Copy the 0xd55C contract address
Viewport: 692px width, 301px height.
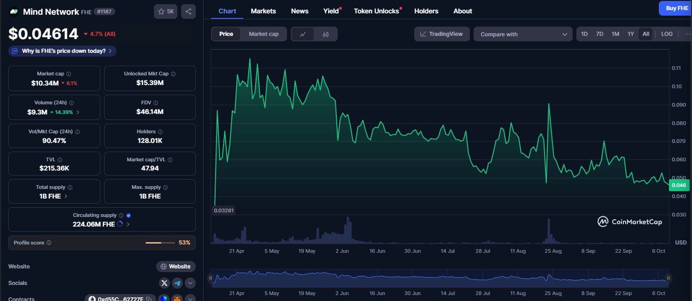(x=148, y=299)
